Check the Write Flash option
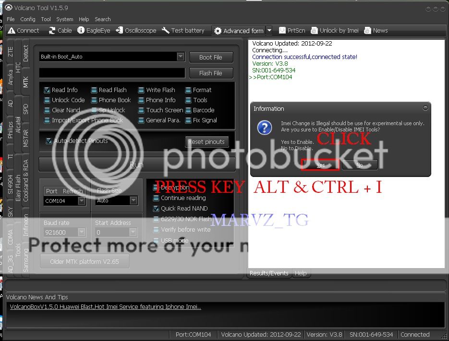 pyautogui.click(x=141, y=90)
